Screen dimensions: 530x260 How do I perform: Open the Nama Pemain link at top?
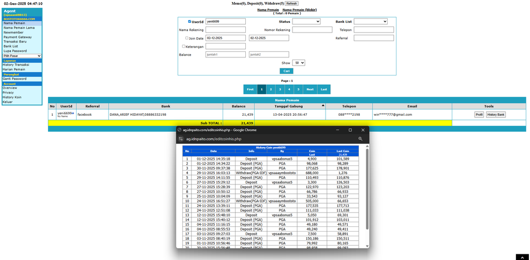(x=268, y=10)
